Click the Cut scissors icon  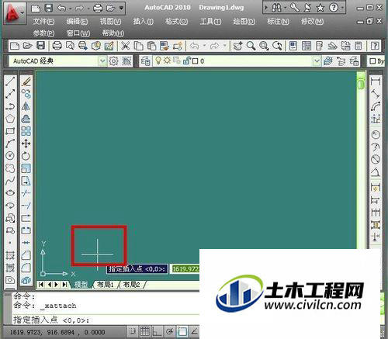click(x=126, y=46)
